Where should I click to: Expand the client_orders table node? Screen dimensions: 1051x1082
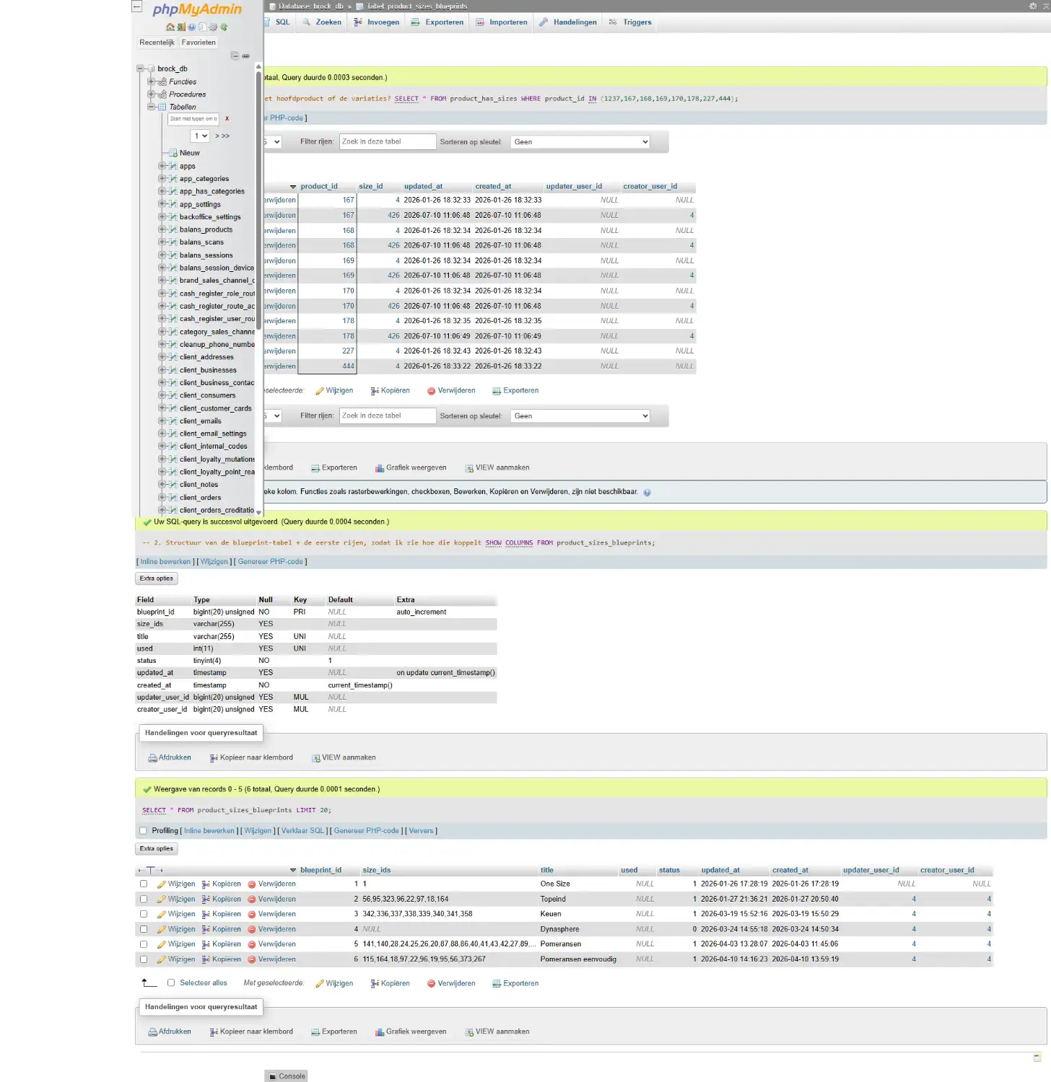(x=162, y=498)
